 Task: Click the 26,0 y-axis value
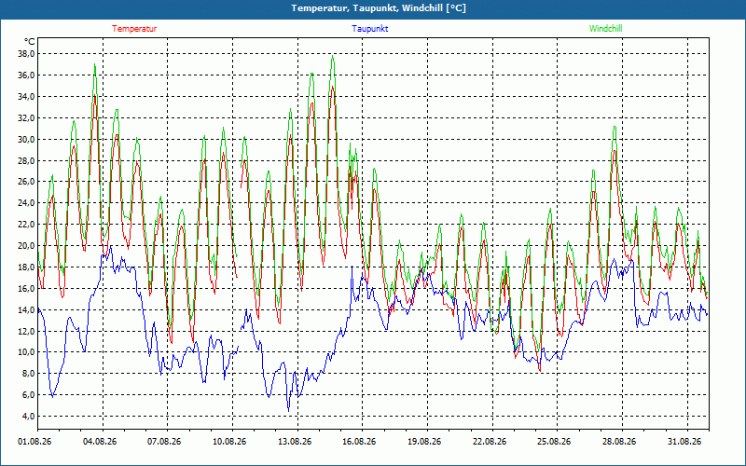[x=26, y=182]
